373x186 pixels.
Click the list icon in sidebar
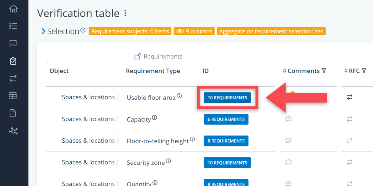point(13,26)
